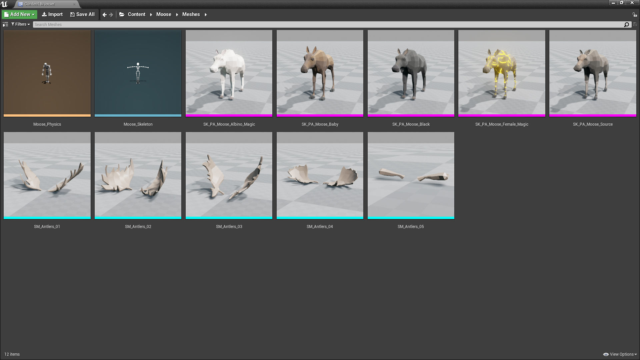The width and height of the screenshot is (640, 360).
Task: Click the search magnifier icon
Action: tap(626, 25)
